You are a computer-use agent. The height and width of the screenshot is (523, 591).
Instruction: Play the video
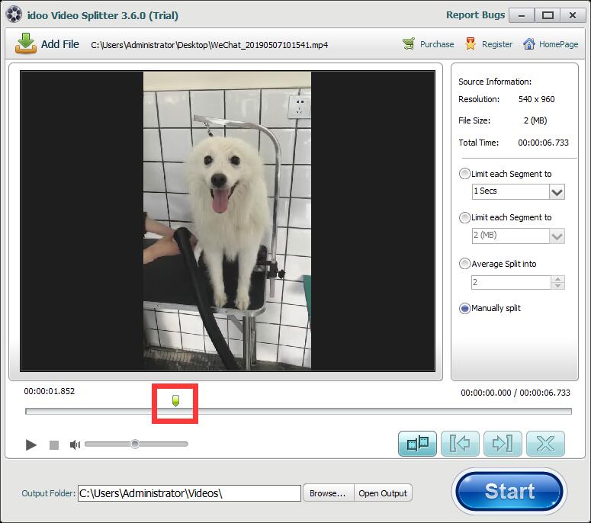tap(31, 445)
